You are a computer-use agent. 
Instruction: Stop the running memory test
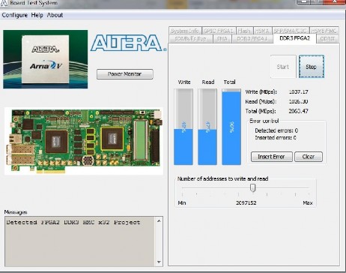(x=312, y=67)
